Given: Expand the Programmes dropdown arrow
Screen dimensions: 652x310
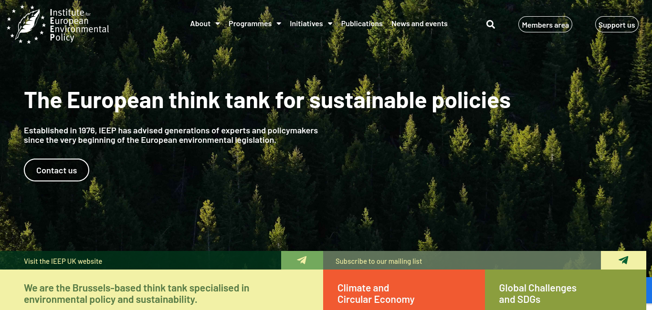Looking at the screenshot, I should [279, 24].
